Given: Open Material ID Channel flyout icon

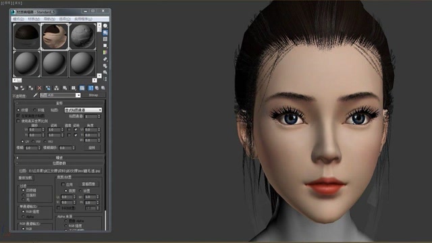Looking at the screenshot, I should tap(74, 88).
